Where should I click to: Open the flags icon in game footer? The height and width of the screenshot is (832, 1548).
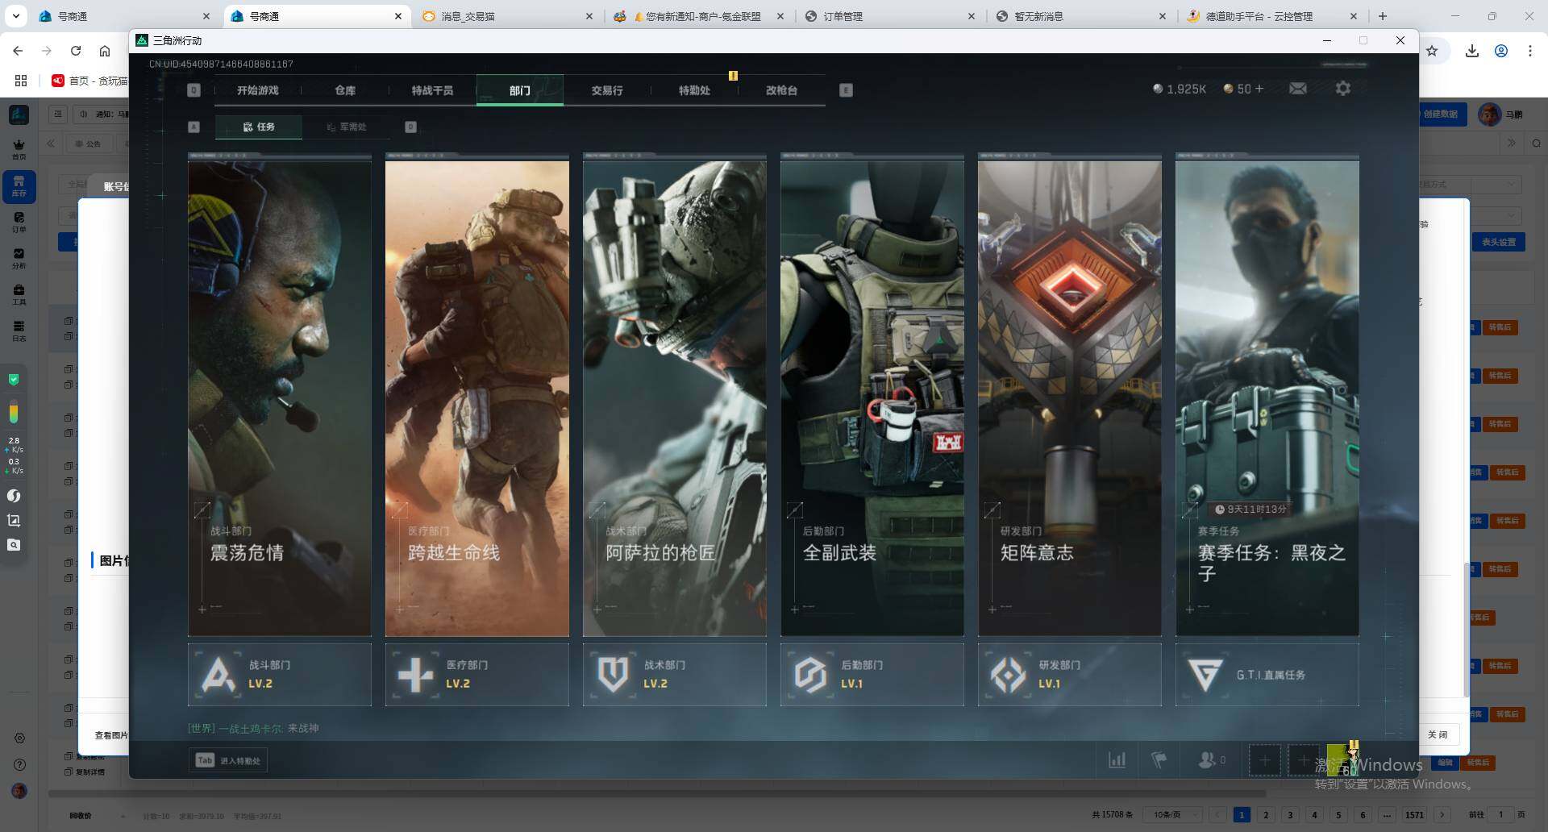[x=1159, y=759]
